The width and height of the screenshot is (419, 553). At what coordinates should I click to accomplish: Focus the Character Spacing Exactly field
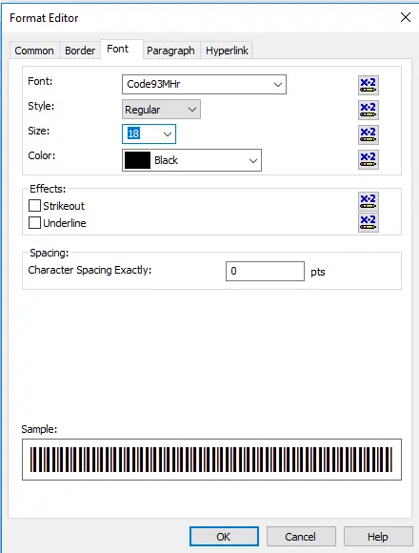point(265,271)
